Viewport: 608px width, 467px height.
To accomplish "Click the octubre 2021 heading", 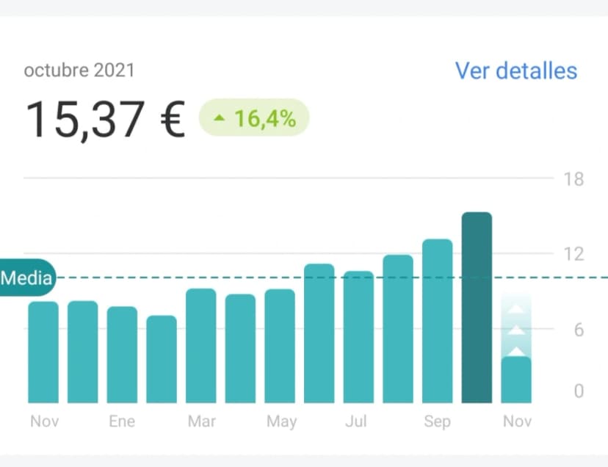I will click(79, 70).
